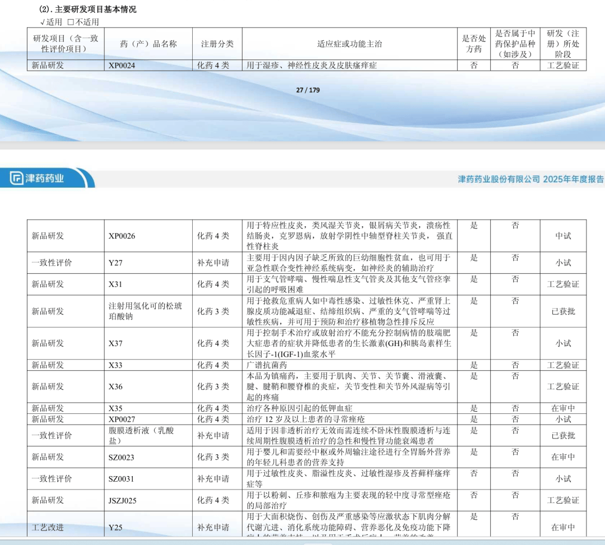Viewport: 605px width, 545px height.
Task: Select the XP0024 product cell
Action: click(148, 65)
